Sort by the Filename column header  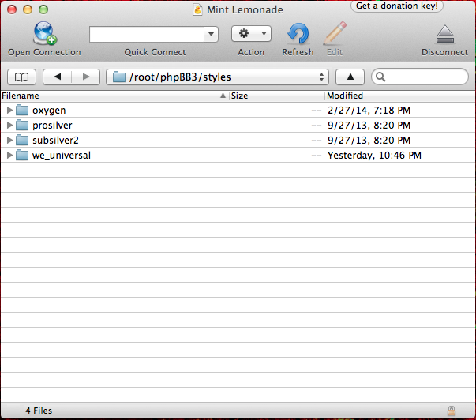[114, 96]
